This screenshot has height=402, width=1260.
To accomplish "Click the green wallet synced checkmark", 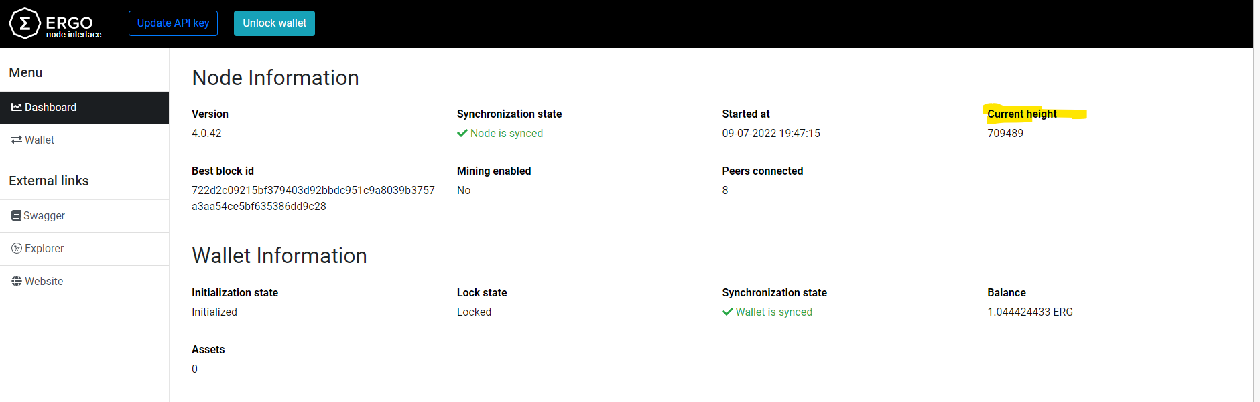I will point(727,312).
